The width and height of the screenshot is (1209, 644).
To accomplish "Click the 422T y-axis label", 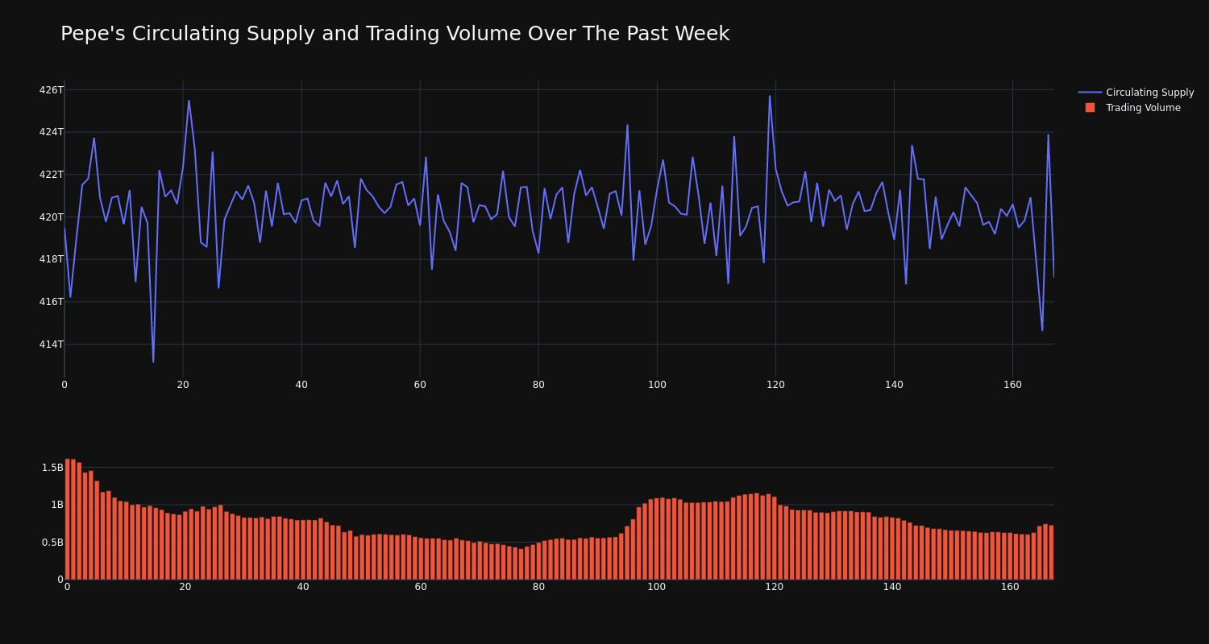I will pos(51,175).
